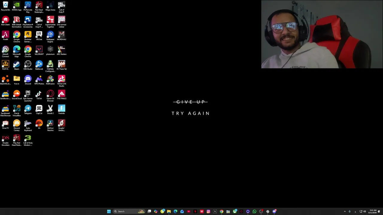Screen dimensions: 383x215
Task: Open SoundCloud desktop icon
Action: pos(16,95)
